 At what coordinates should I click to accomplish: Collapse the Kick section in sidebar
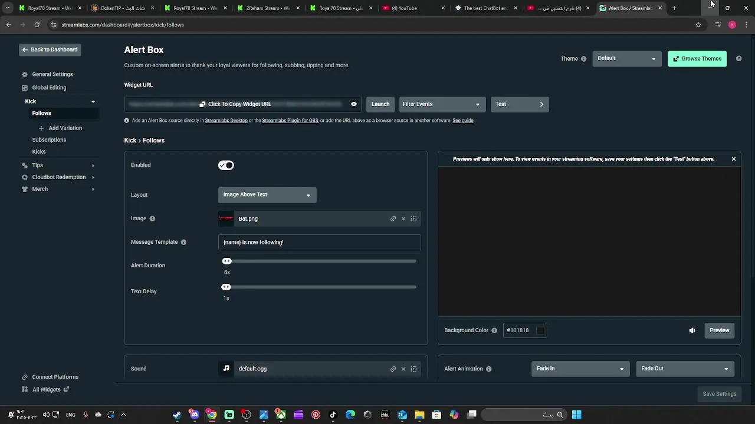pos(93,102)
